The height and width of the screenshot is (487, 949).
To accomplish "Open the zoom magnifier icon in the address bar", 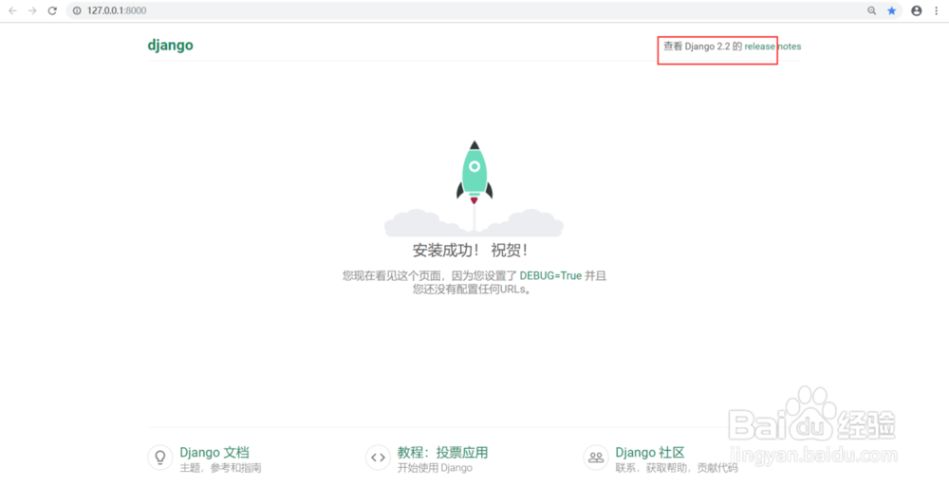I will (x=871, y=10).
